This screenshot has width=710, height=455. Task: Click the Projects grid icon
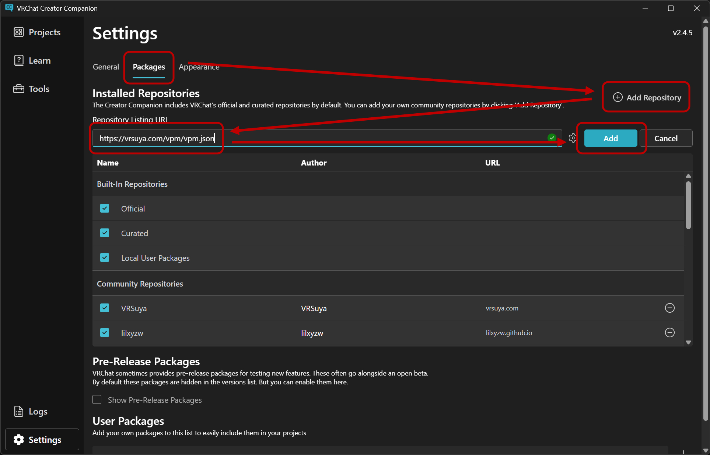pos(19,32)
